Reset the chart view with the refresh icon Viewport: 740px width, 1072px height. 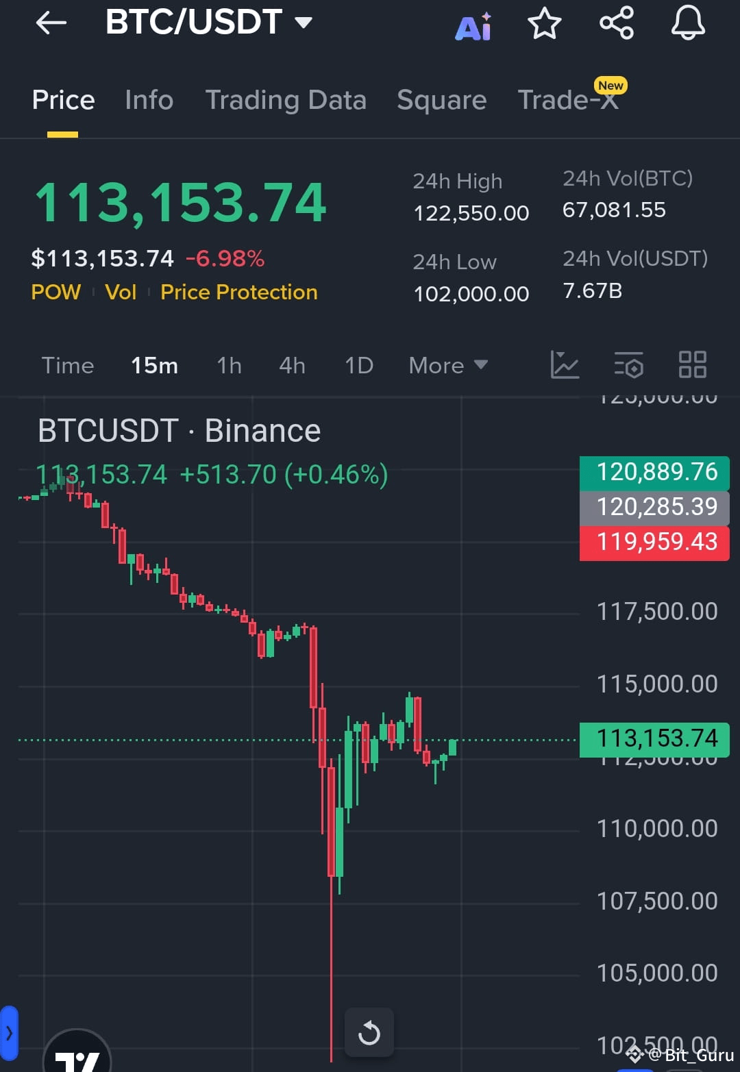[x=369, y=1032]
